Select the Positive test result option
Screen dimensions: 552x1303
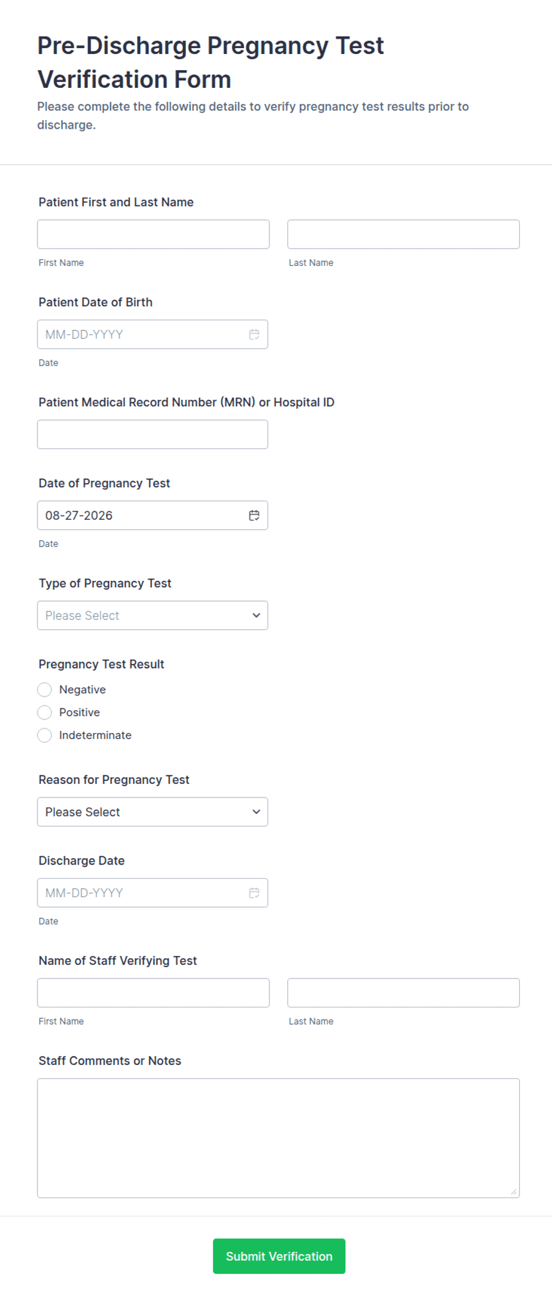(45, 712)
